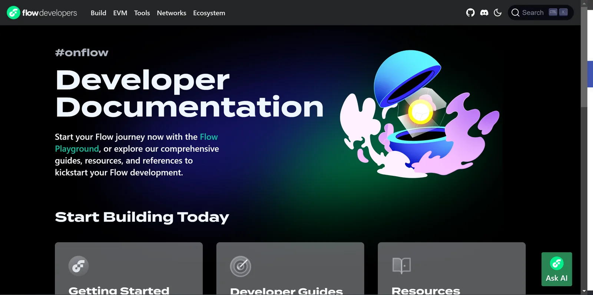Open the Build menu
Viewport: 593px width, 295px height.
[x=99, y=13]
